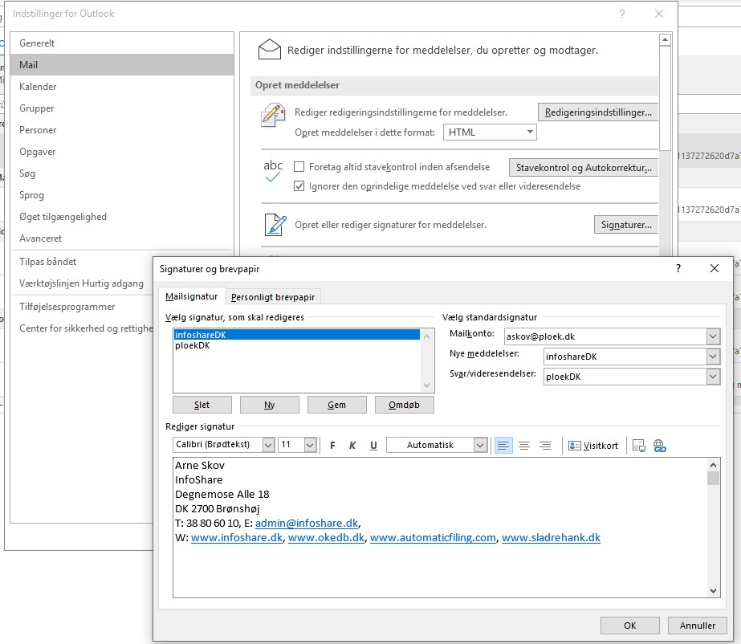The image size is (741, 644).
Task: Create new signature with Ny button
Action: pos(270,405)
